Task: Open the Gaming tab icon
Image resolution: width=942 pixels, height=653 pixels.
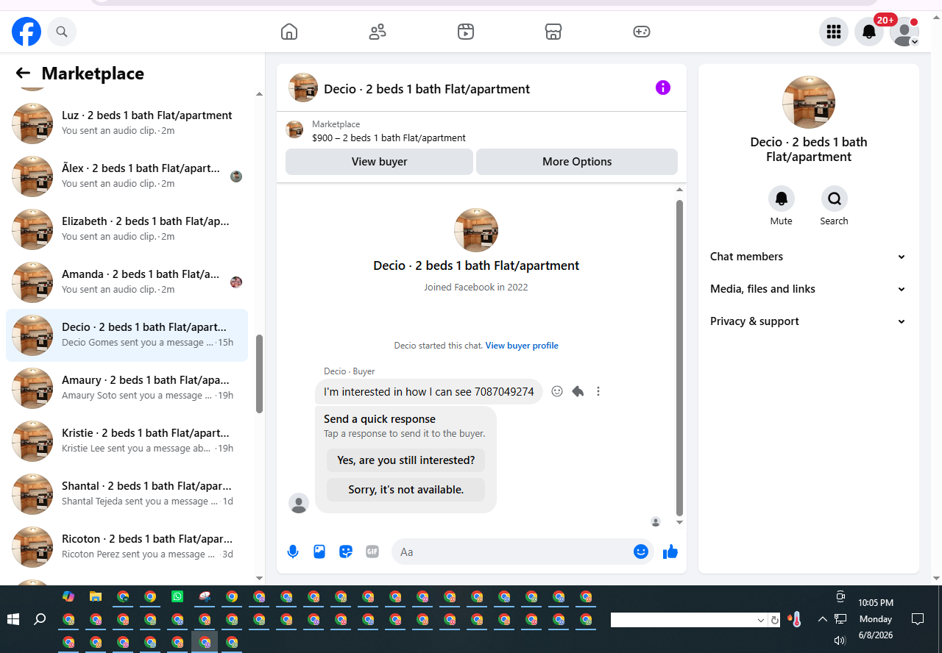Action: 642,32
